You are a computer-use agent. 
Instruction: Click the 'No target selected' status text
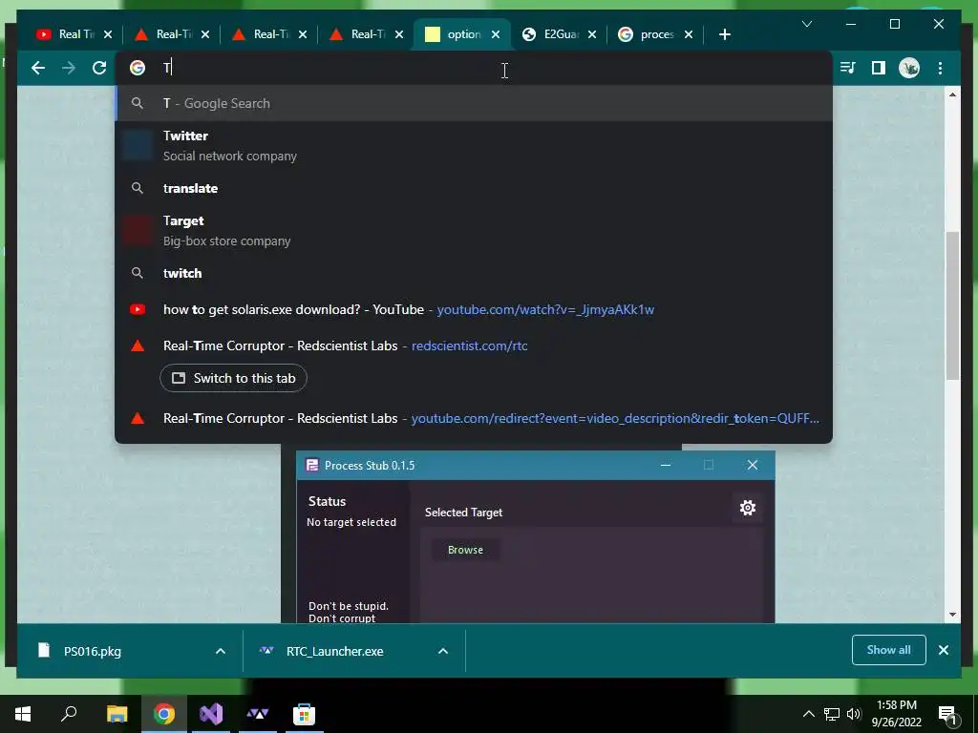point(351,522)
